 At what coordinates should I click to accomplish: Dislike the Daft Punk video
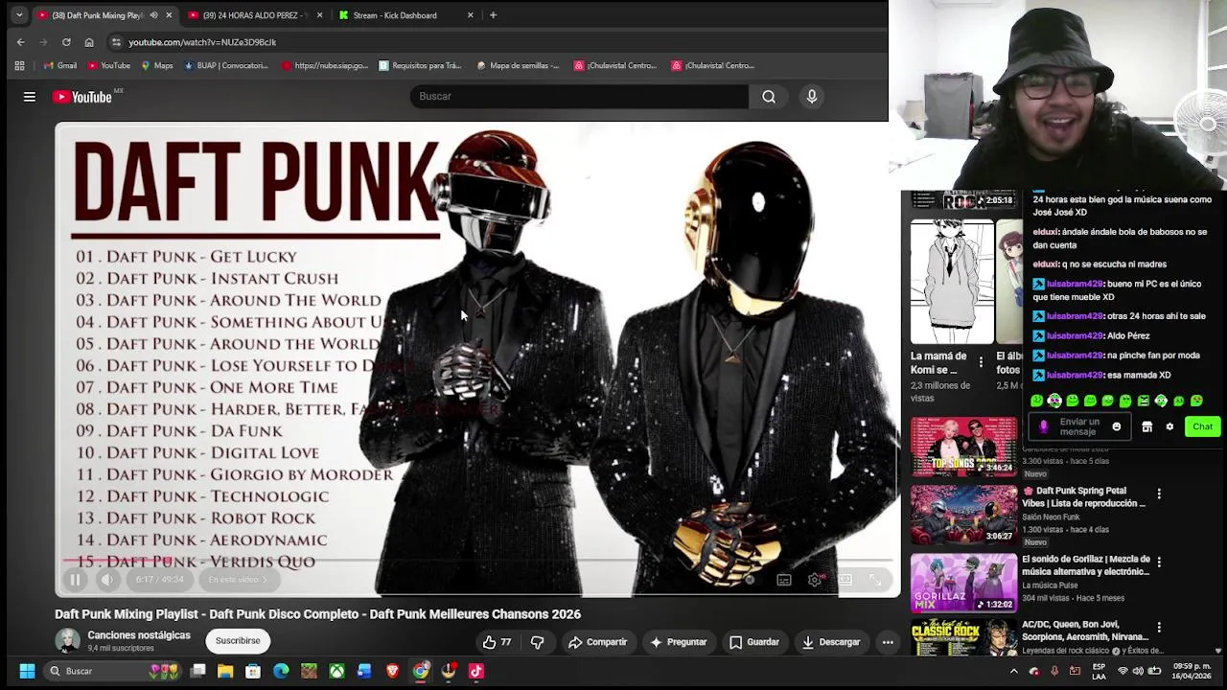[x=537, y=642]
